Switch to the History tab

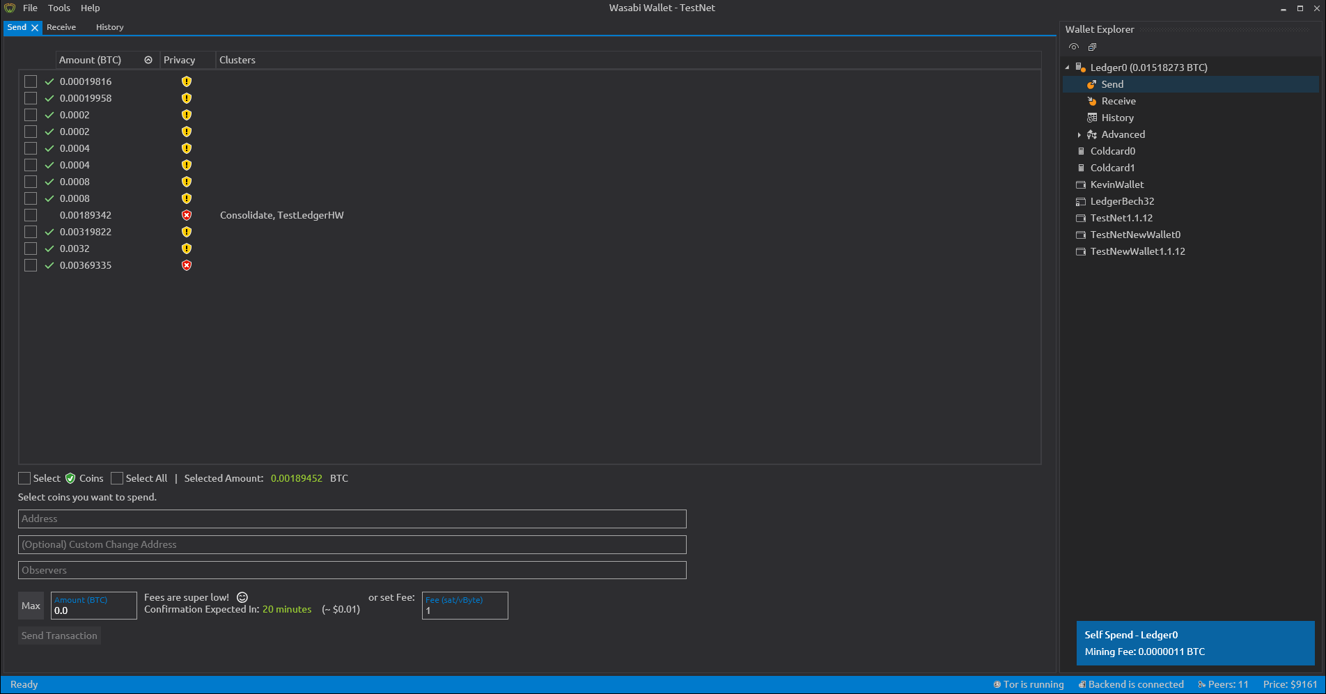tap(110, 27)
